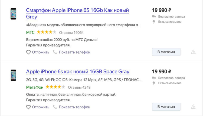Open the 'Apple iPhone 6s как новый 16GB Space Gray' link
203x116 pixels.
point(78,71)
